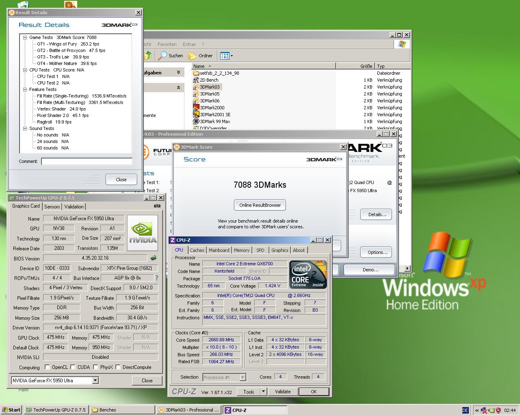Click Close button in GPU-Z

tap(147, 381)
